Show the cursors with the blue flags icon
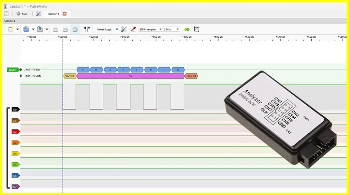 pos(87,29)
